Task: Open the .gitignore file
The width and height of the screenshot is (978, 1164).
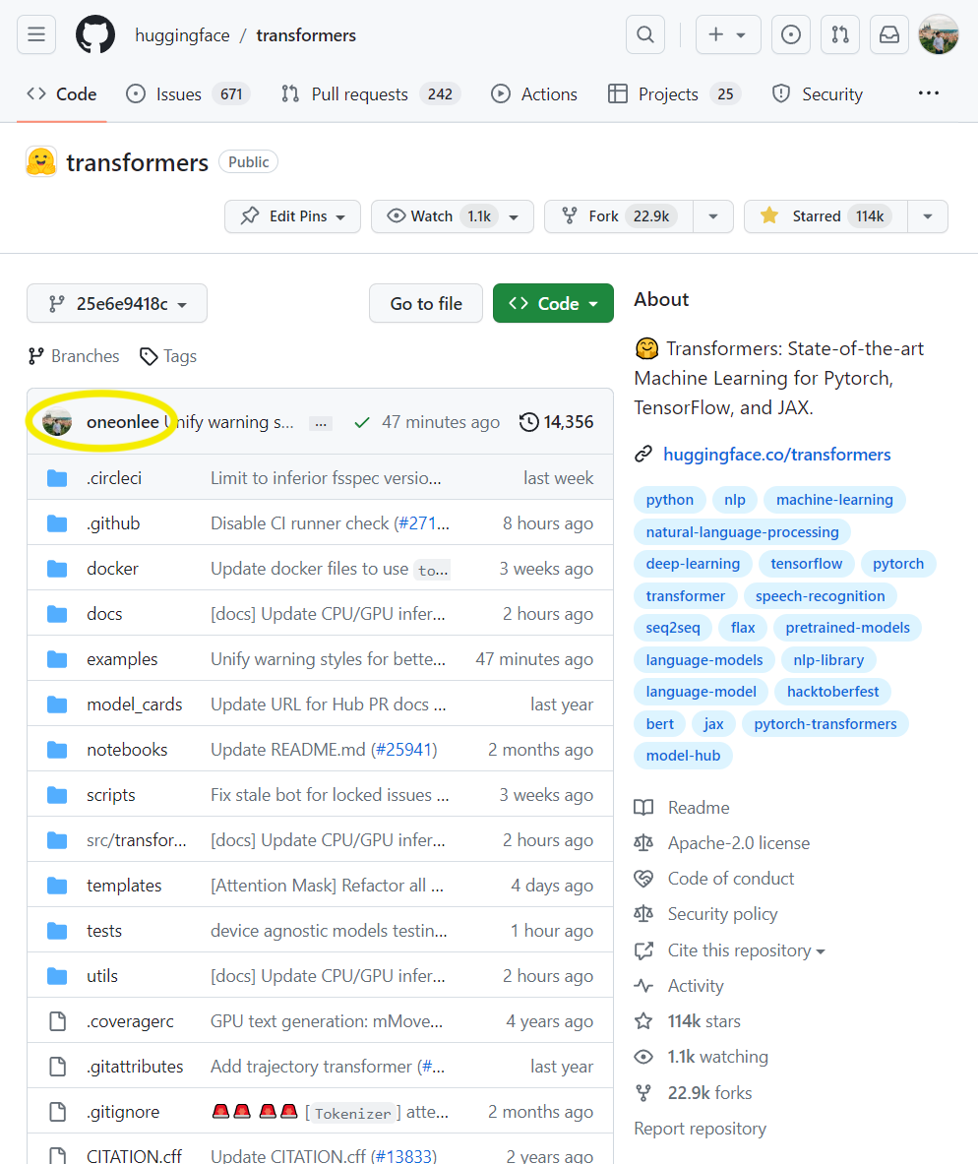Action: tap(123, 1112)
